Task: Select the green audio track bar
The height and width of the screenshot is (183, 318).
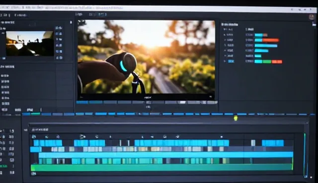Action: (x=162, y=168)
